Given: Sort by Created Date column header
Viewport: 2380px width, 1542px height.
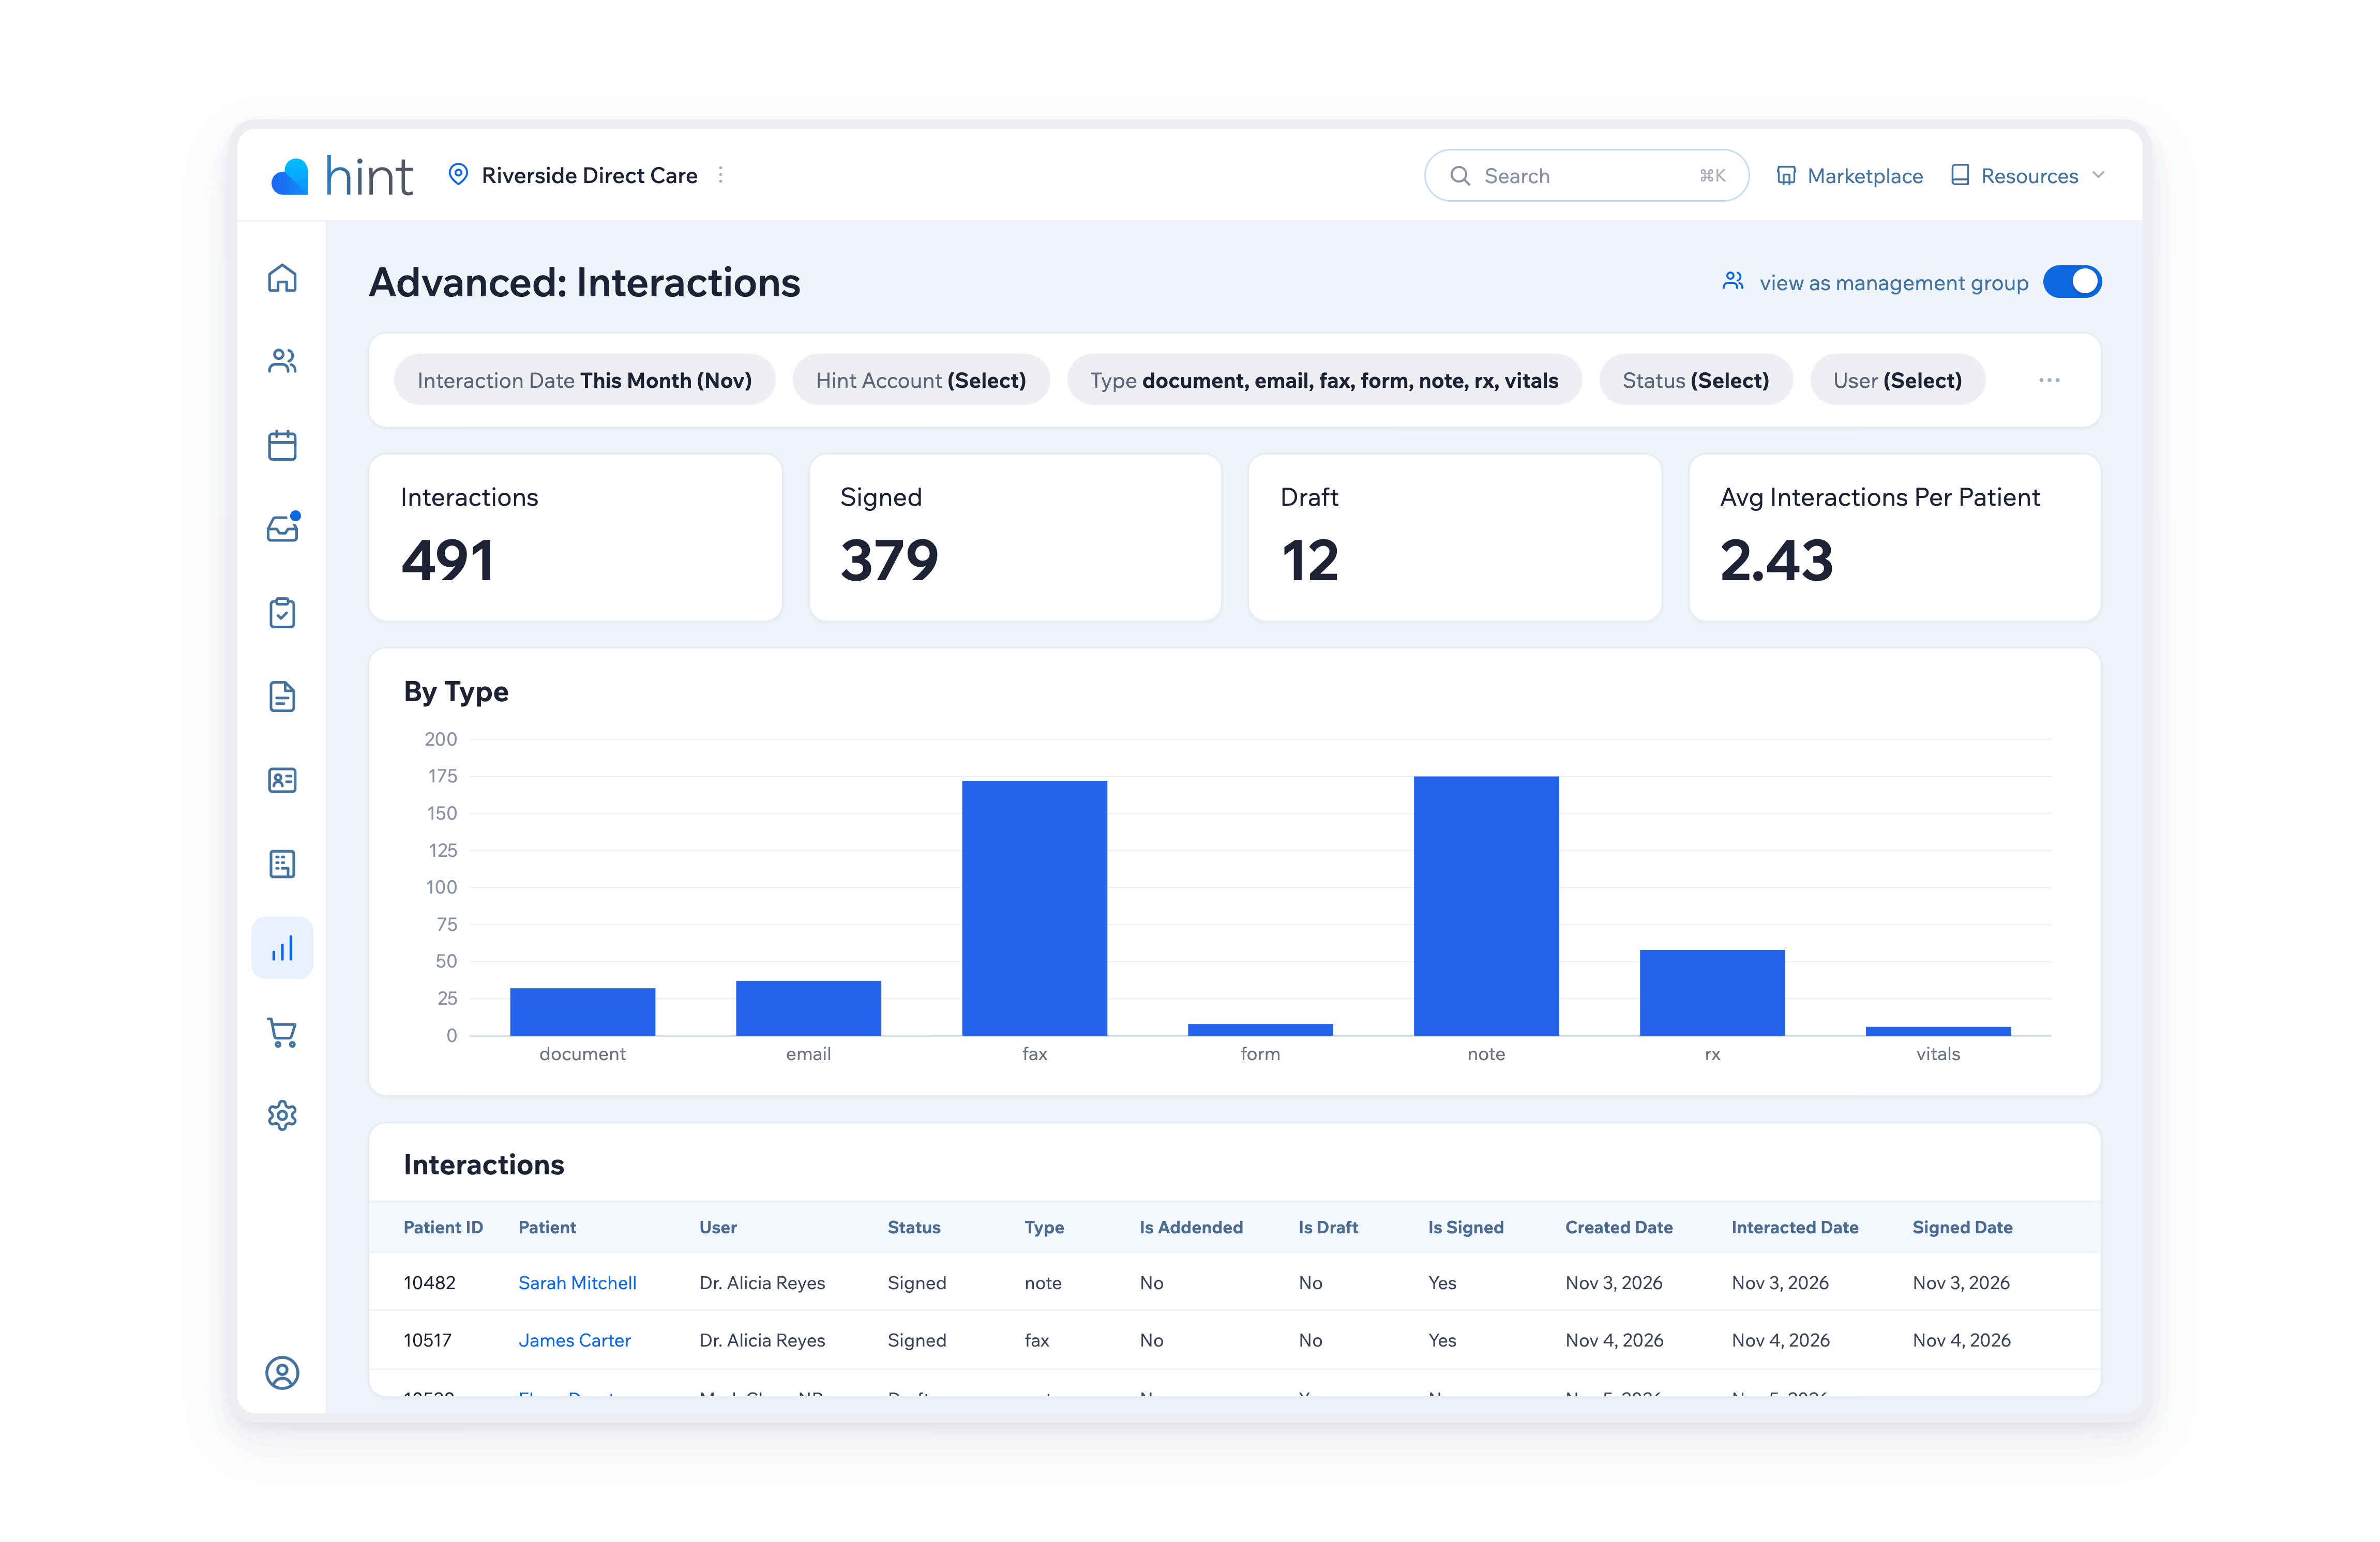Looking at the screenshot, I should click(1618, 1227).
